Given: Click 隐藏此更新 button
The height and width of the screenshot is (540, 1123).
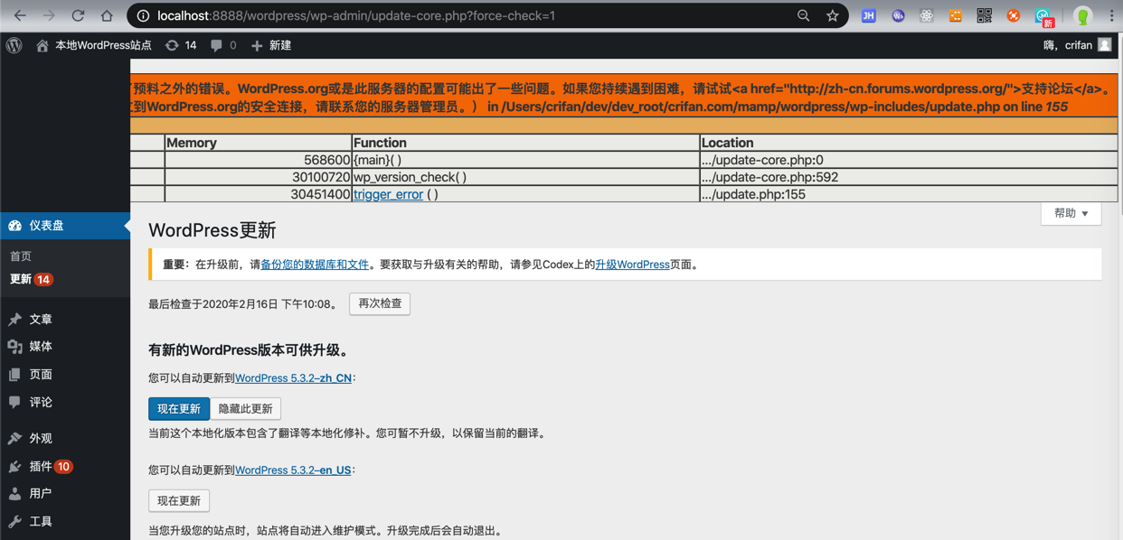Looking at the screenshot, I should [245, 409].
